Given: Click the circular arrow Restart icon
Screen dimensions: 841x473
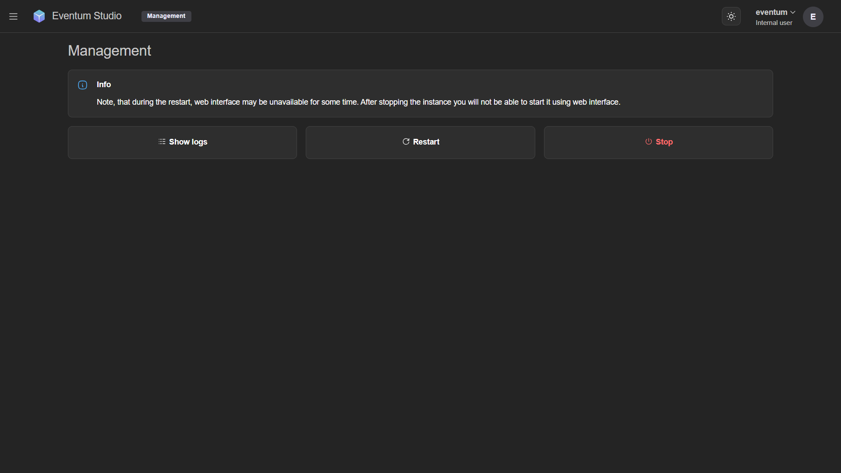Looking at the screenshot, I should 406,141.
